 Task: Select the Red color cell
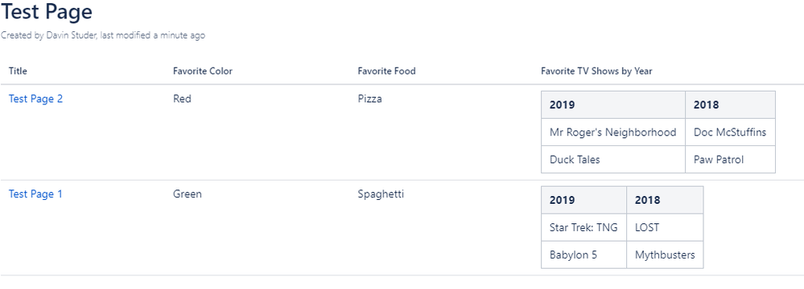(182, 99)
